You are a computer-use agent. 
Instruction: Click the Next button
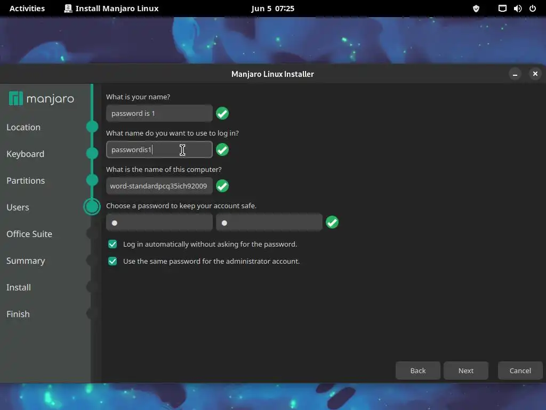(466, 370)
